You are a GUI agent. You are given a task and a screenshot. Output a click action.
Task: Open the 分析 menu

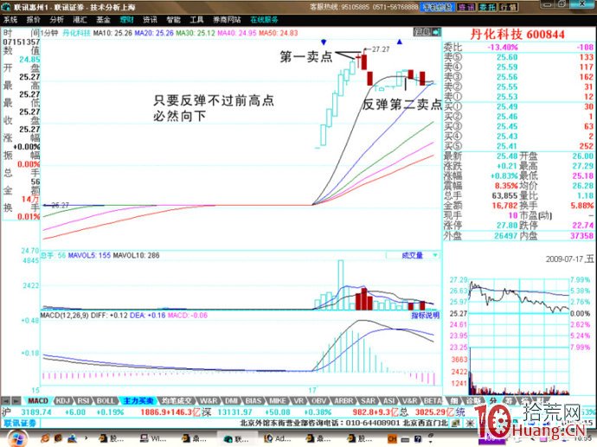pyautogui.click(x=57, y=20)
